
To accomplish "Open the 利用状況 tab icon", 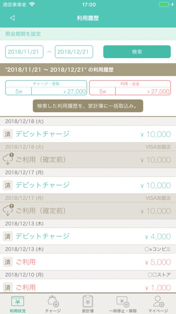I will 18,301.
